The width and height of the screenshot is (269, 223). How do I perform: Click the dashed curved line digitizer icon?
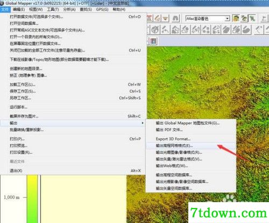pos(216,29)
